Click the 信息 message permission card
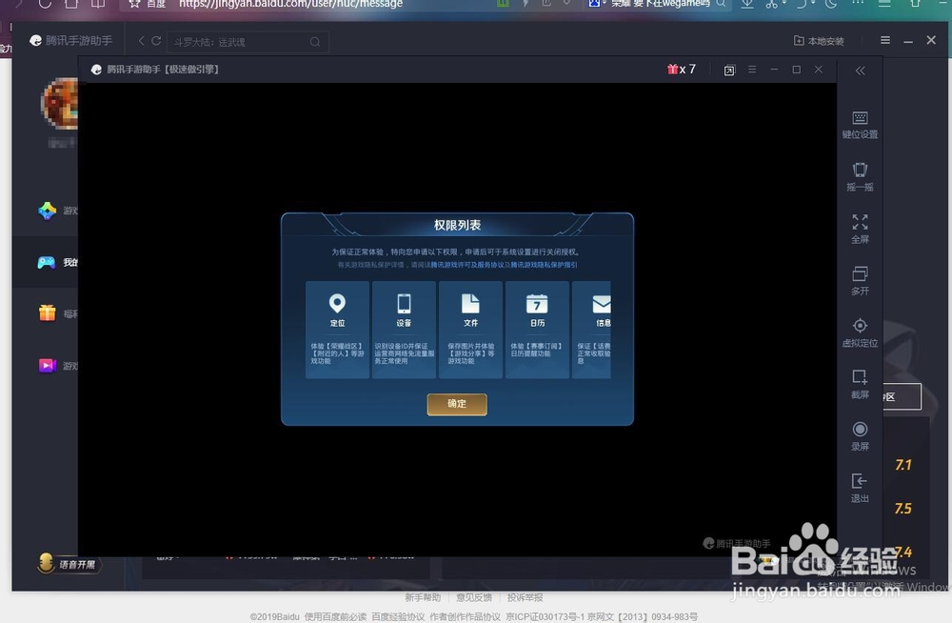The width and height of the screenshot is (952, 623). [x=591, y=330]
